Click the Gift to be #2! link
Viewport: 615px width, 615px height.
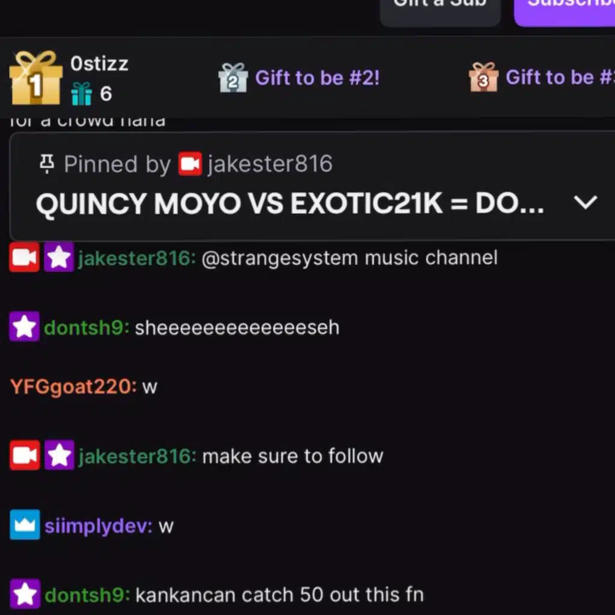(x=317, y=77)
